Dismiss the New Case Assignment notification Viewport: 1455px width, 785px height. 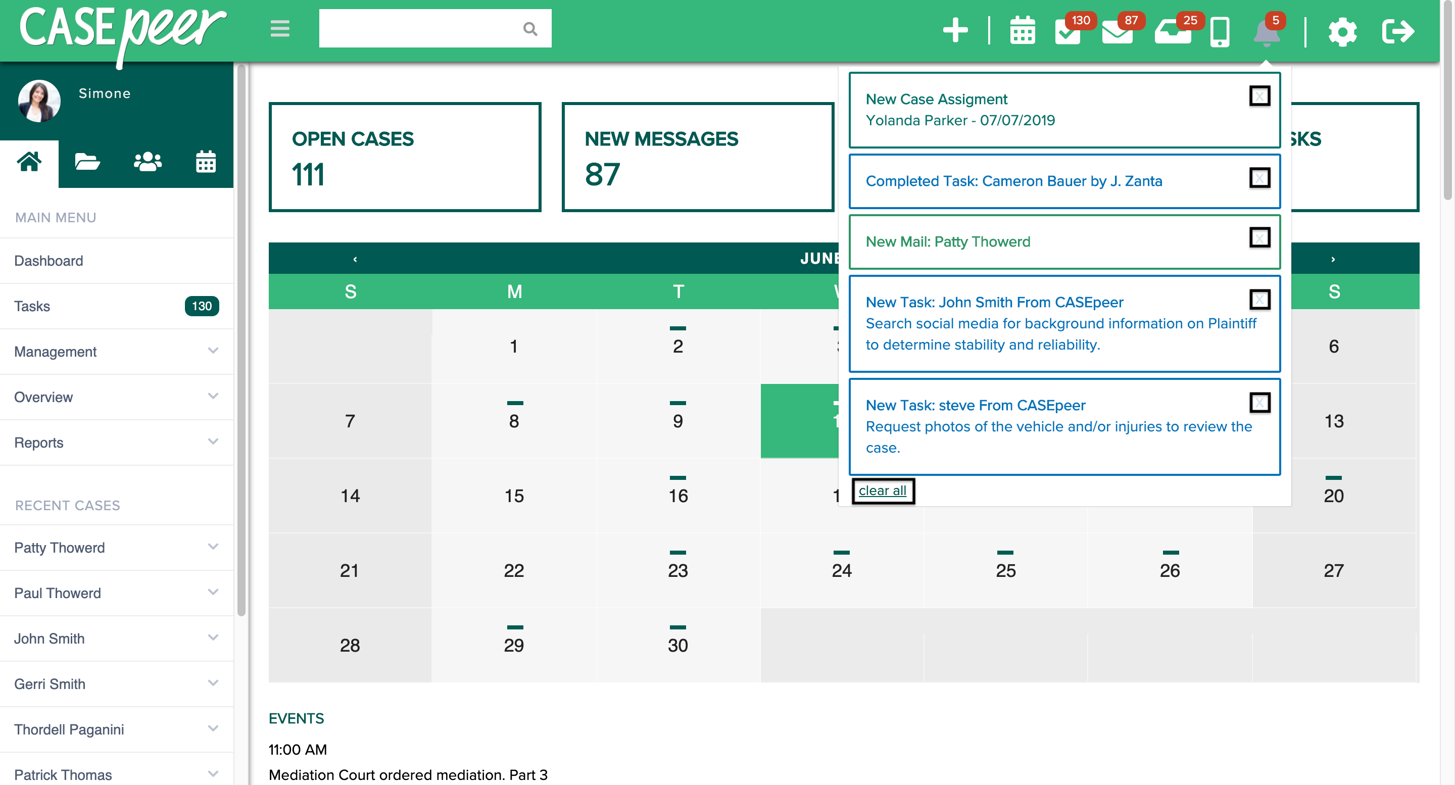(1260, 96)
